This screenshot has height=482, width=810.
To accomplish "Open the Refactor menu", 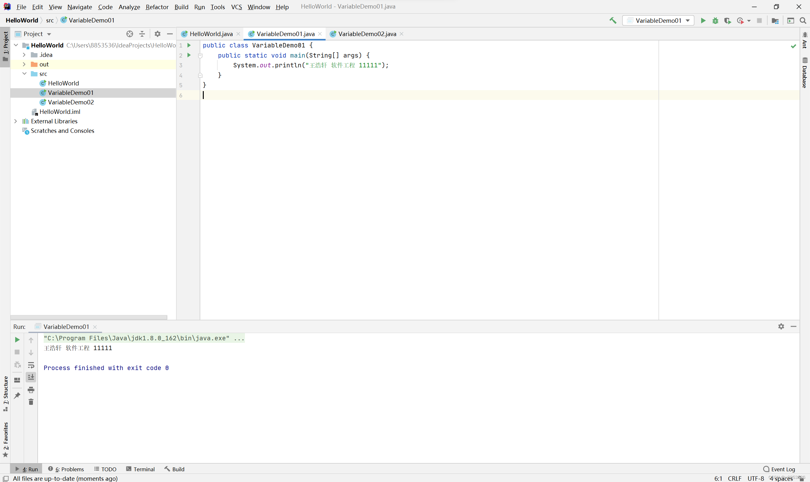I will pos(157,7).
